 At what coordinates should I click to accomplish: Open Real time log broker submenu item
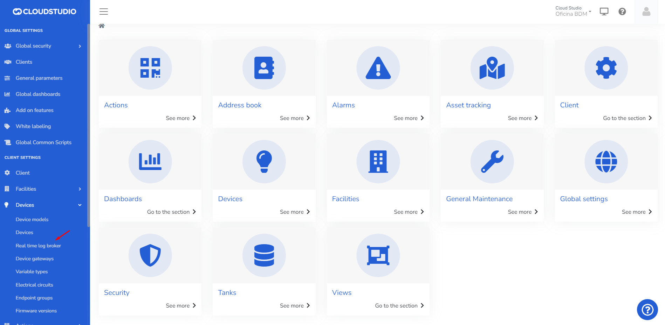click(x=38, y=246)
